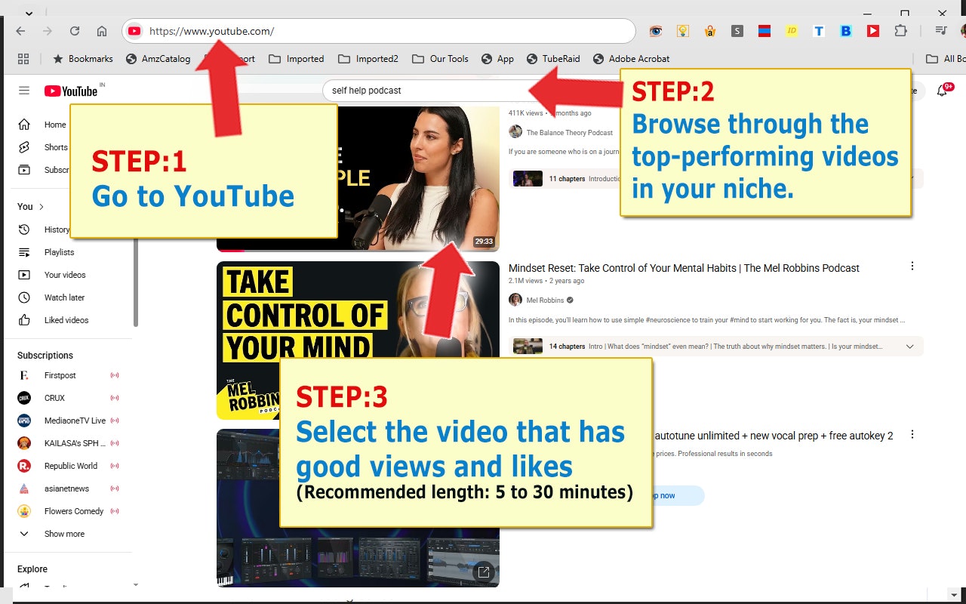Click the gray S extension icon

(x=737, y=31)
